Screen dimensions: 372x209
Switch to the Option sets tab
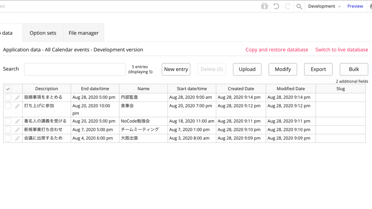pos(43,33)
